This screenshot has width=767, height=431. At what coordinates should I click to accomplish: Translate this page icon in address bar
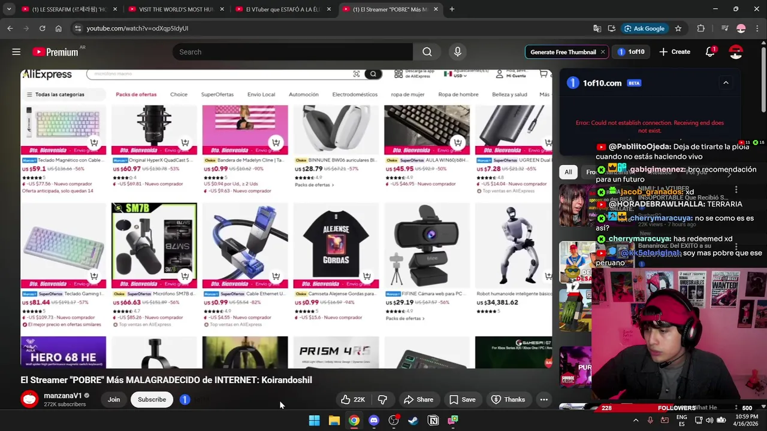597,28
